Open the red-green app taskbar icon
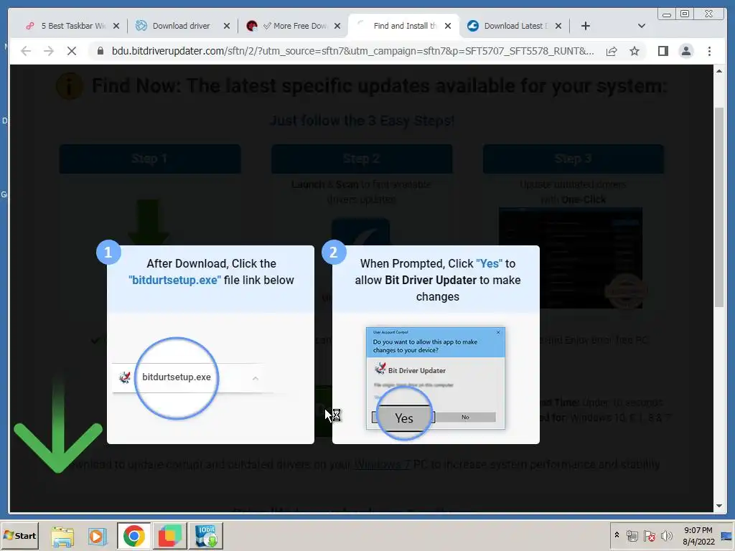This screenshot has width=735, height=551. pyautogui.click(x=169, y=536)
